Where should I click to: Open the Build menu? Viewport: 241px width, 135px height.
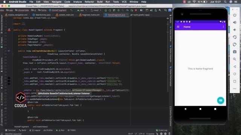[x=100, y=2]
